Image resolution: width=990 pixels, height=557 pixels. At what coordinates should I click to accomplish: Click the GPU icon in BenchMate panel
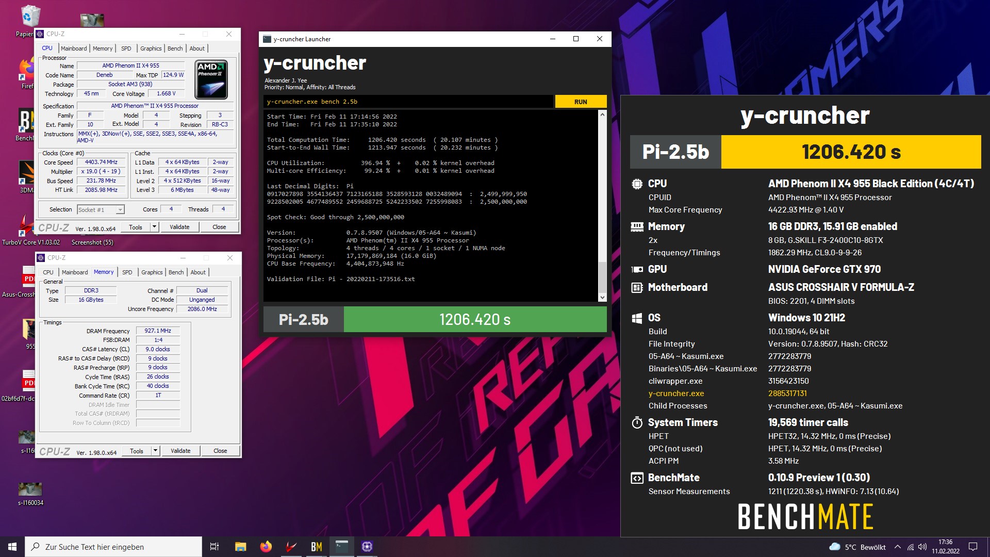(x=637, y=269)
